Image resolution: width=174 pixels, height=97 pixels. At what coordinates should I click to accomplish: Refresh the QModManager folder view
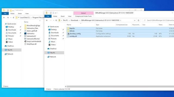(x=138, y=20)
